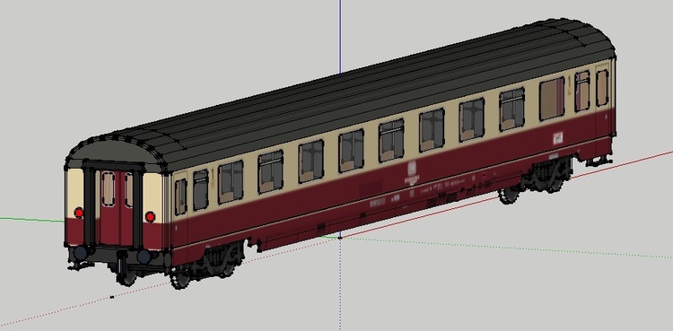Select the right round buffer on the car end

(144, 257)
